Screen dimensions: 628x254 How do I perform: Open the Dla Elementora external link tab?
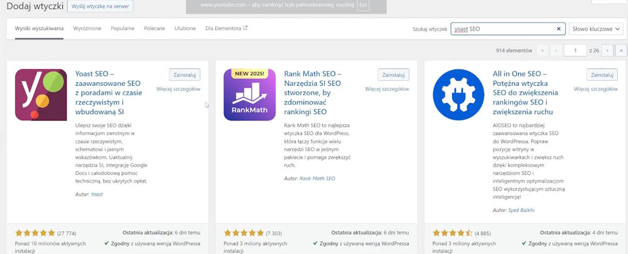(226, 28)
